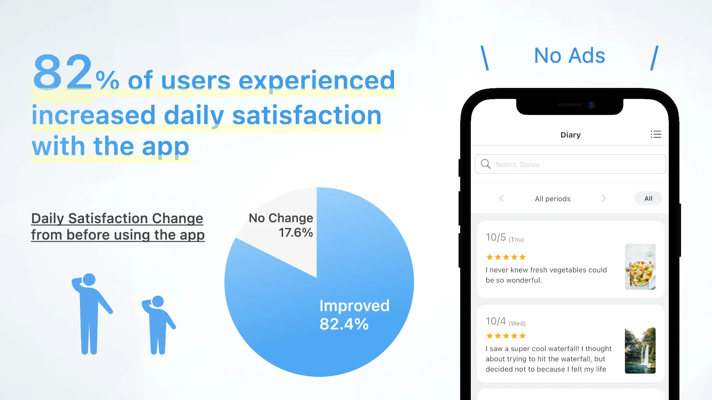Click the left navigation arrow
Viewport: 712px width, 400px height.
click(501, 198)
